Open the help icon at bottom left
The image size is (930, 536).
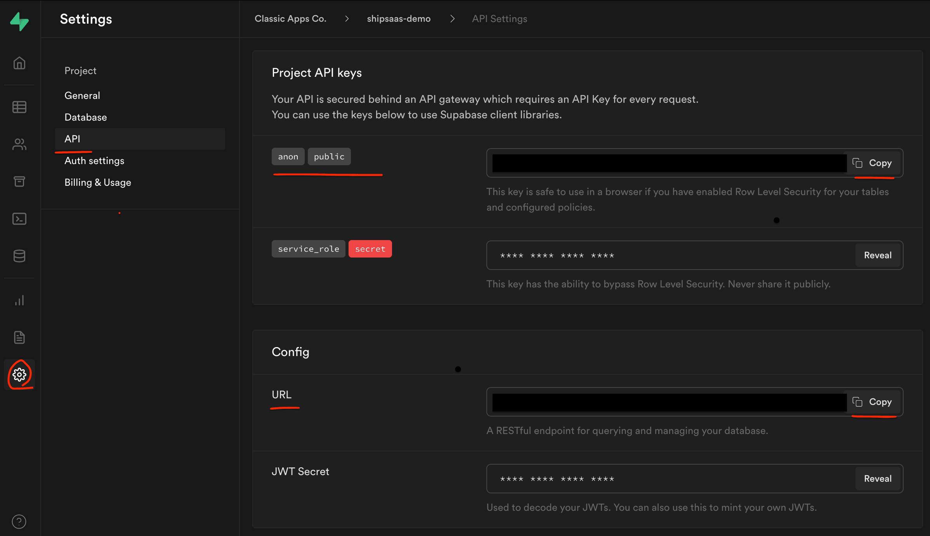19,521
